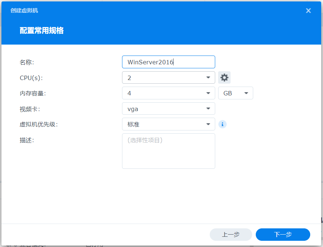Click the 上一步 previous step button
This screenshot has width=323, height=247.
231,235
